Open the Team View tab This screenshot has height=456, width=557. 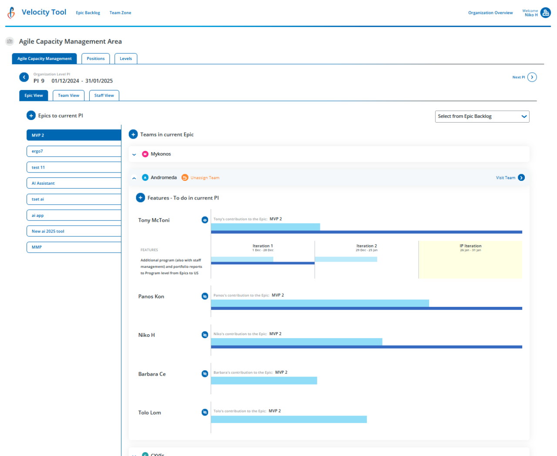[68, 95]
